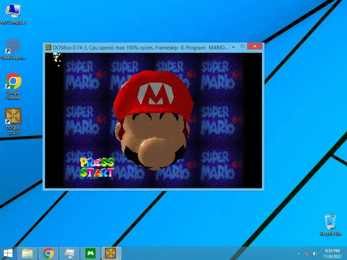Viewport: 347px width, 260px height.
Task: Open the system monitor taskbar icon
Action: [69, 253]
